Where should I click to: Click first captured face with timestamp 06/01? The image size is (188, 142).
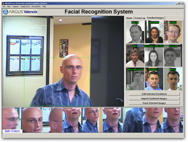click(12, 120)
